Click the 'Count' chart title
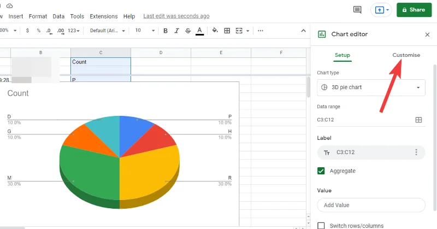The width and height of the screenshot is (437, 229). pyautogui.click(x=18, y=93)
